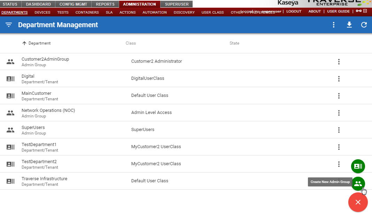Click the Create New Department green button
Screen dimensions: 372x214
pos(358,166)
